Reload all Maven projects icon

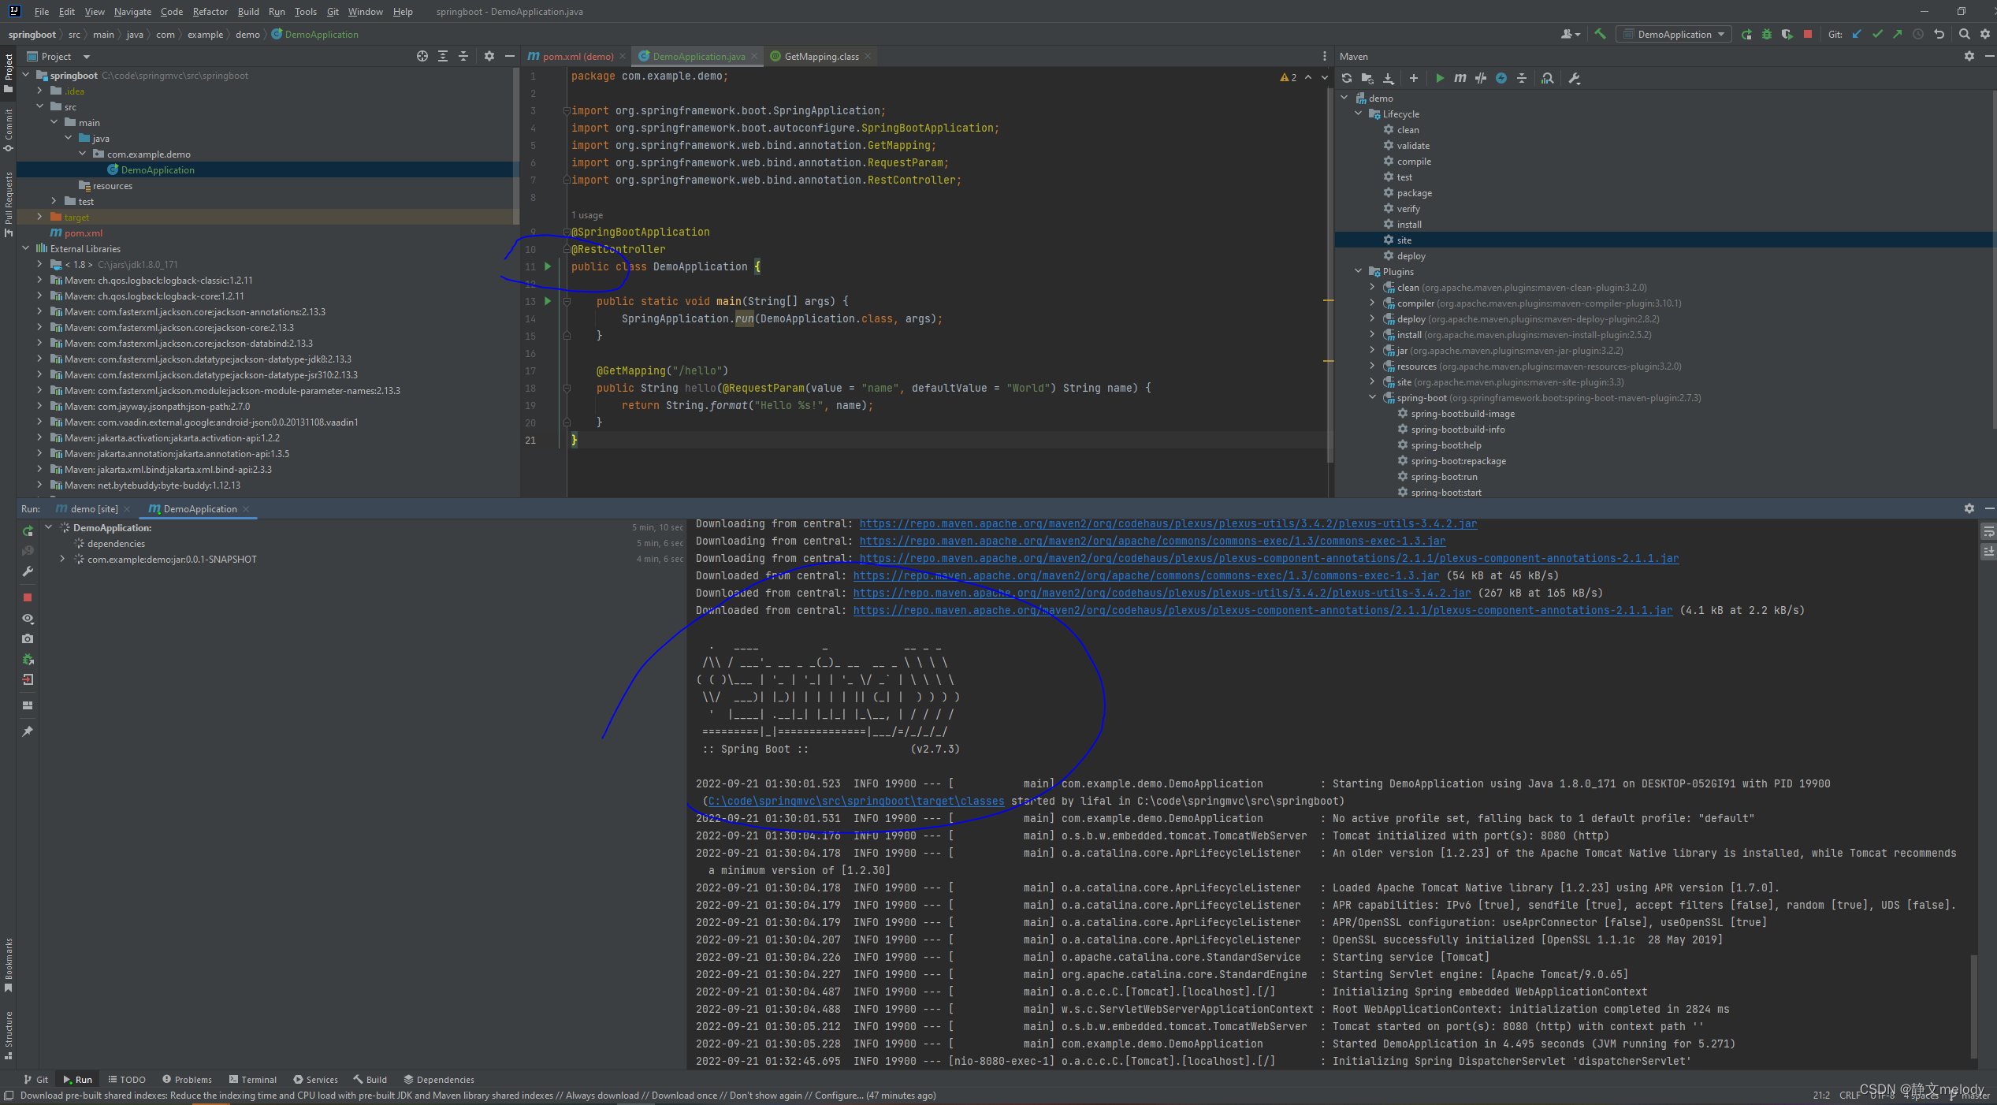click(x=1347, y=78)
